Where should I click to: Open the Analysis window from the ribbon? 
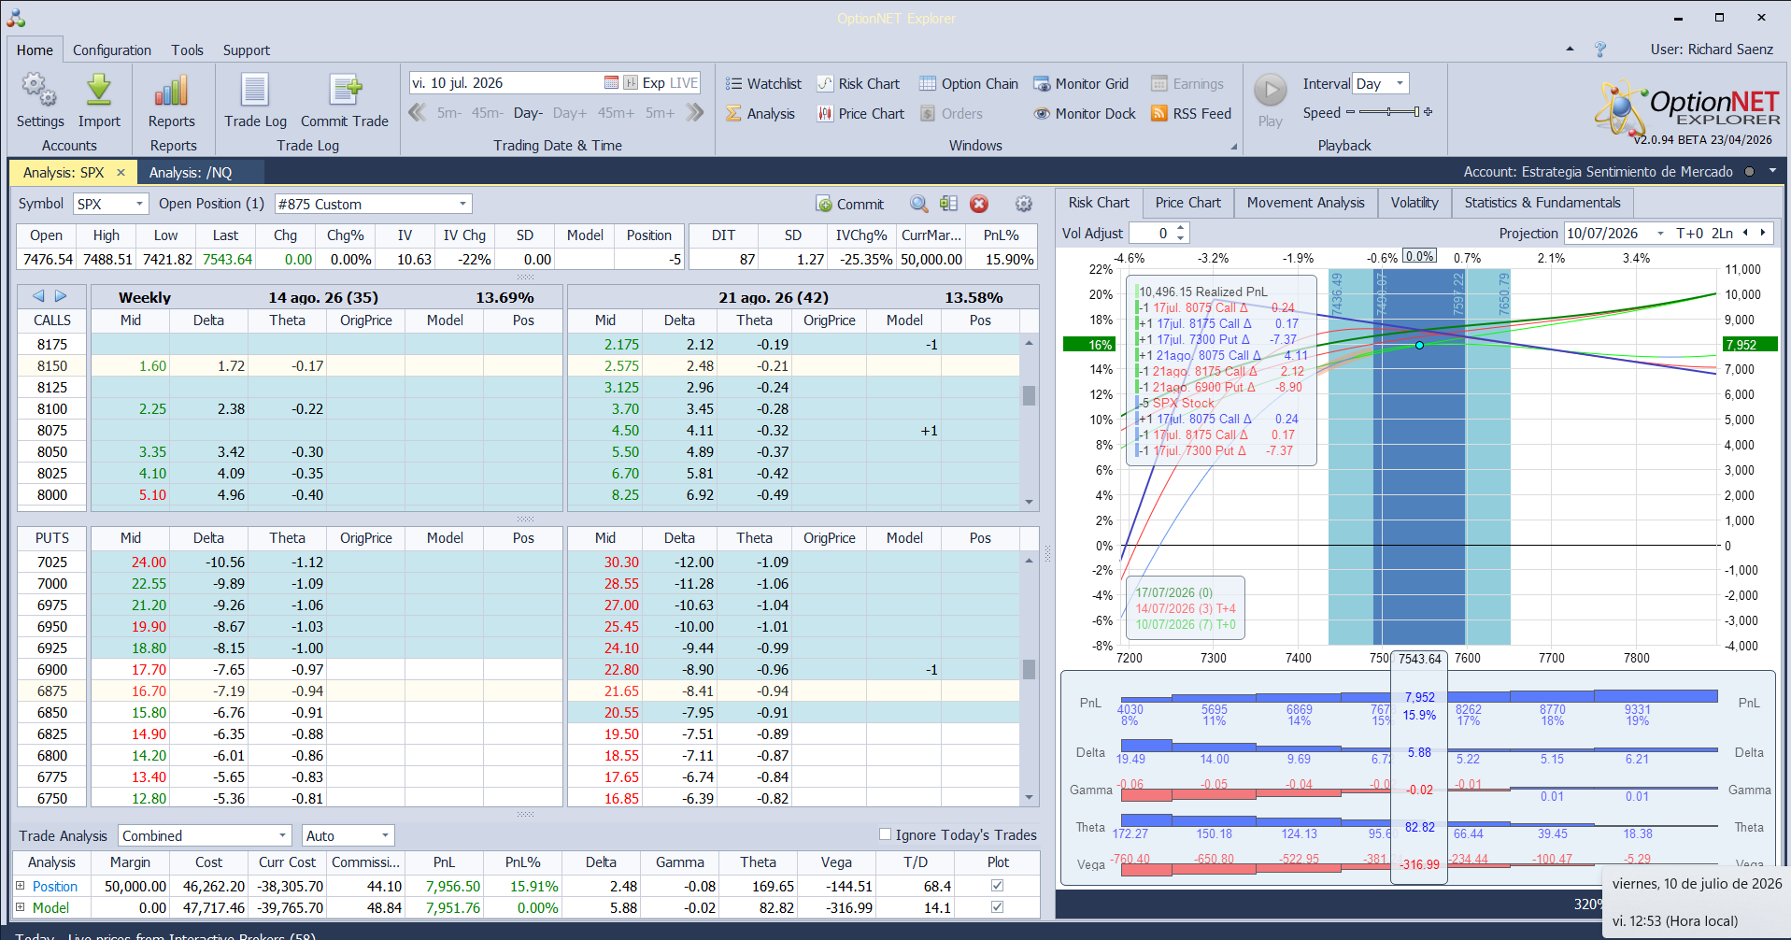(x=760, y=114)
